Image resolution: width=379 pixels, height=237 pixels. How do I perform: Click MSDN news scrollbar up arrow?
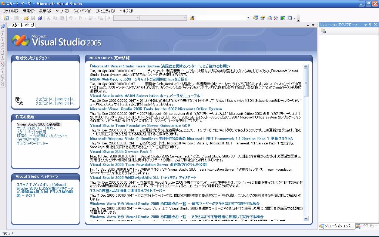[306, 66]
